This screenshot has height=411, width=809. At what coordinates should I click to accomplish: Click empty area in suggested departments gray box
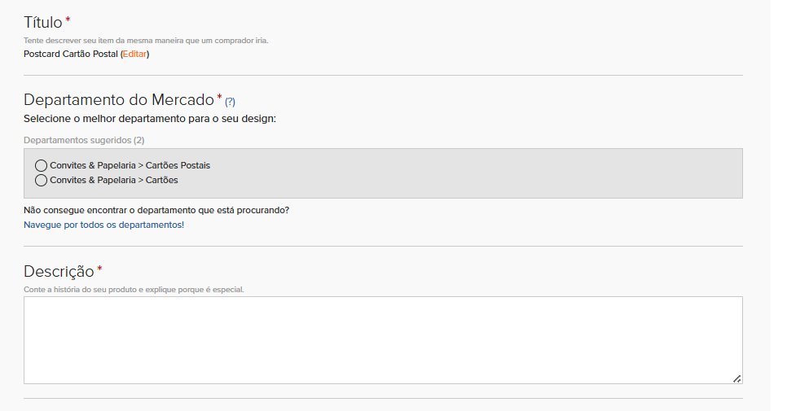pyautogui.click(x=464, y=173)
